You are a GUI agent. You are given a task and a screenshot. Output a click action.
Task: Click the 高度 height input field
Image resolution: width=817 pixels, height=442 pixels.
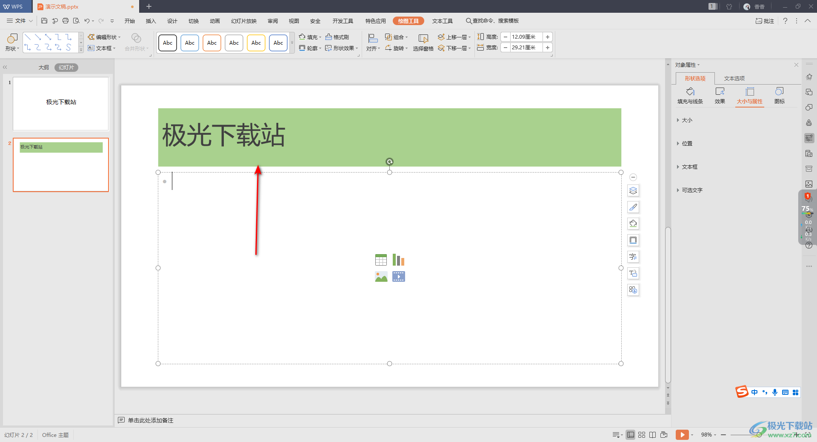point(526,37)
